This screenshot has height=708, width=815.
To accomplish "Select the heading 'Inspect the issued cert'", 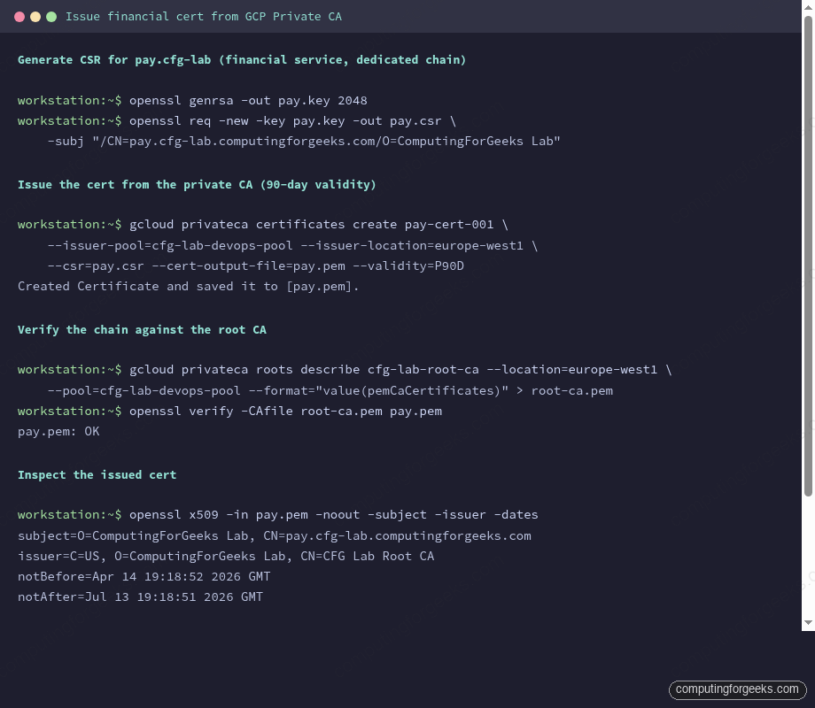I will click(98, 474).
